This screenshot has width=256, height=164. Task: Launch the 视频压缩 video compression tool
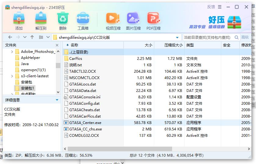[x=113, y=18]
